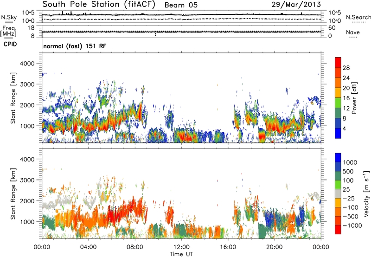This screenshot has width=371, height=257.
Task: Click the '3000' tick of the power panel
Action: pyautogui.click(x=27, y=84)
